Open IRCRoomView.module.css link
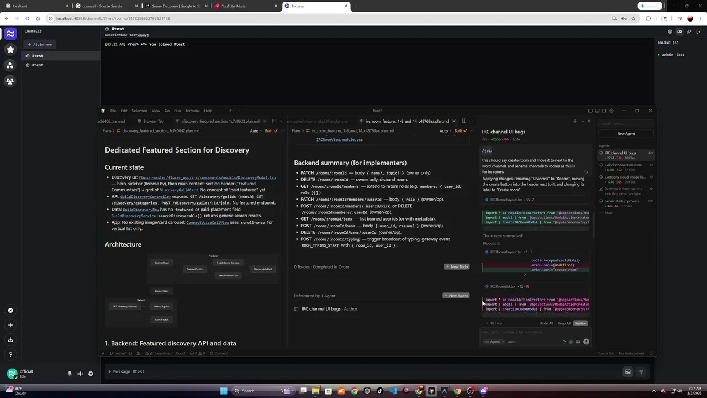Screen dimensions: 707x398 (339, 140)
